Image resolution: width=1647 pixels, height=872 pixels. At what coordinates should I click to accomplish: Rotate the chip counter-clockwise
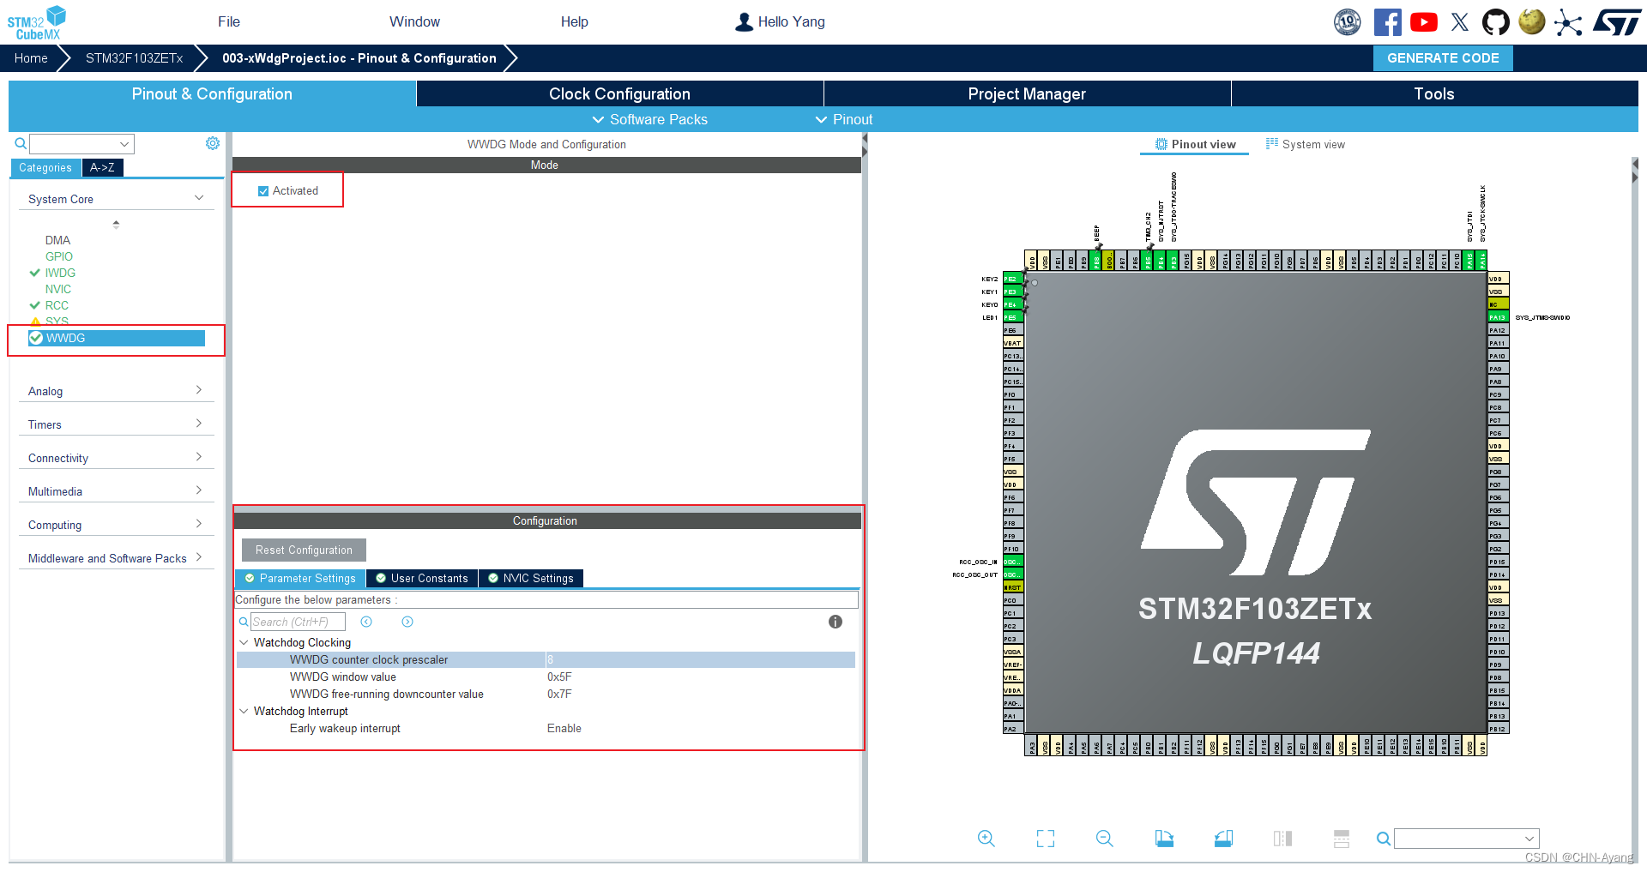tap(1224, 839)
